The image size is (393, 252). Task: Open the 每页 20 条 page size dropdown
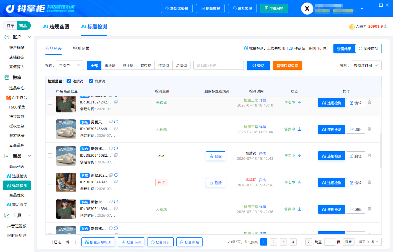(x=369, y=242)
